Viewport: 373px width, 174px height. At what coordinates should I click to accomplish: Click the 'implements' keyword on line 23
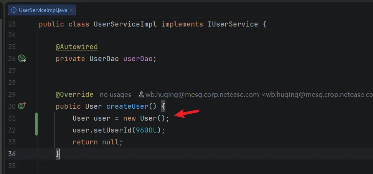pyautogui.click(x=182, y=24)
